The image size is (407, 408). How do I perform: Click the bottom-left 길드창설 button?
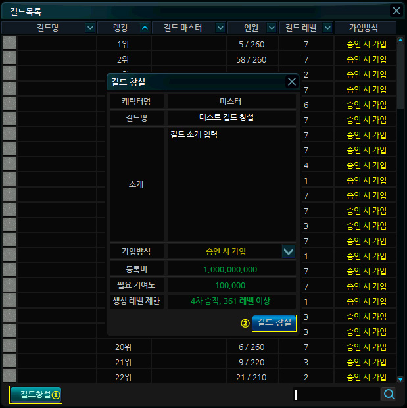point(36,395)
